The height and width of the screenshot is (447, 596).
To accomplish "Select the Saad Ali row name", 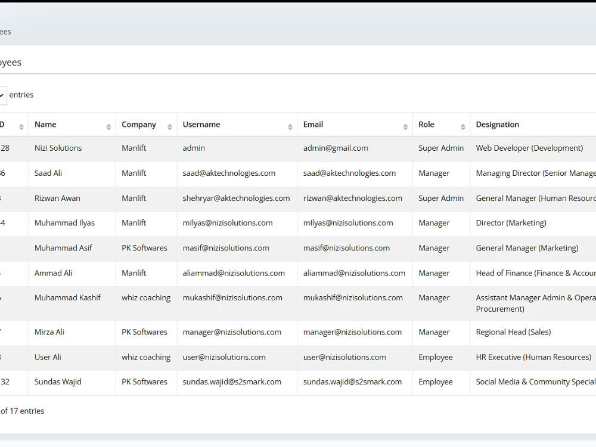I will pyautogui.click(x=48, y=173).
